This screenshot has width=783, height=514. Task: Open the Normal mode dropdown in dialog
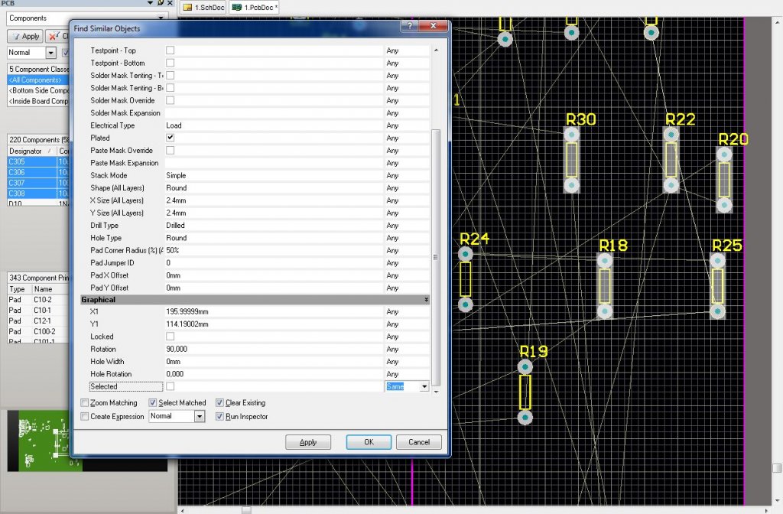click(x=200, y=417)
